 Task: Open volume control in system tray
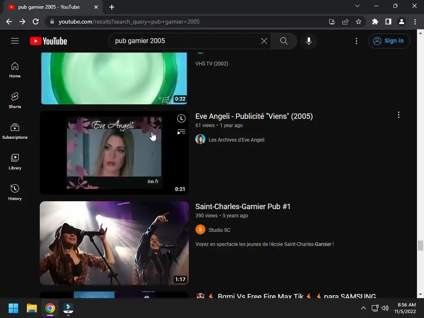385,308
